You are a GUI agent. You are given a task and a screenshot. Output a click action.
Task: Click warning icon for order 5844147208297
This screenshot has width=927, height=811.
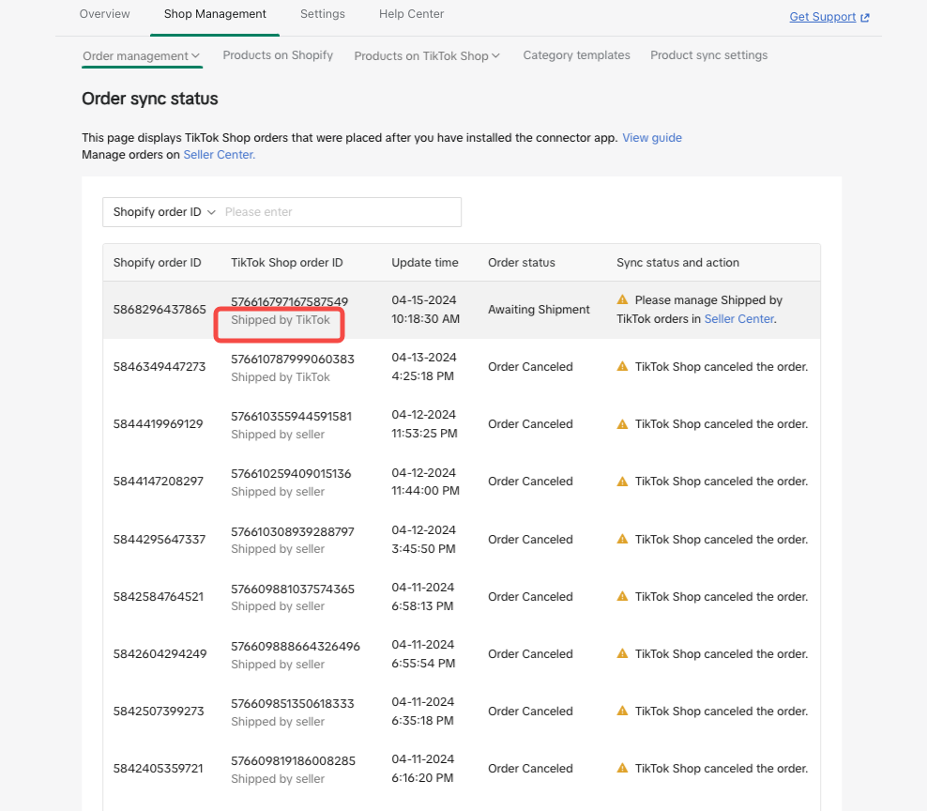622,481
